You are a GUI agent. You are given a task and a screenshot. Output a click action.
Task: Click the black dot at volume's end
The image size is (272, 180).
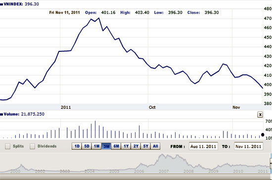coord(263,135)
